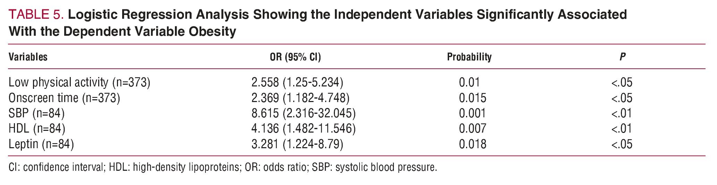Click odds ratio value 2.369 (1.182-4.748)

click(x=300, y=98)
